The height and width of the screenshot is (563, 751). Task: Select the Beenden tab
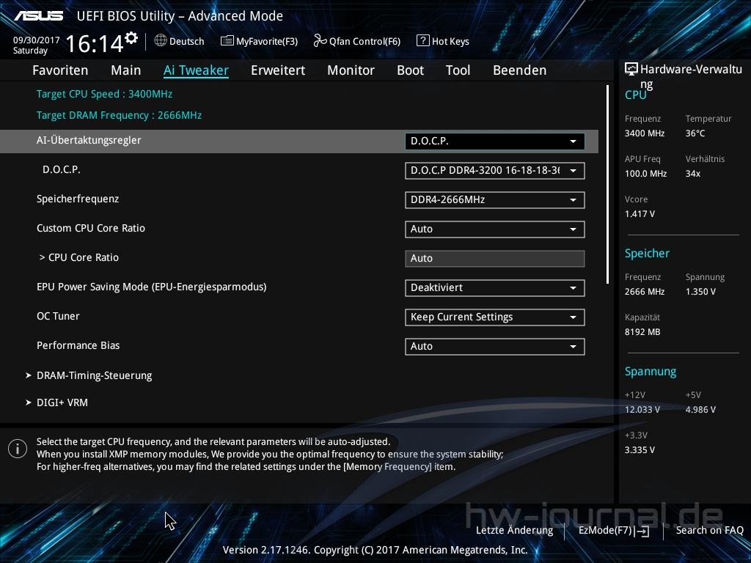click(x=520, y=70)
